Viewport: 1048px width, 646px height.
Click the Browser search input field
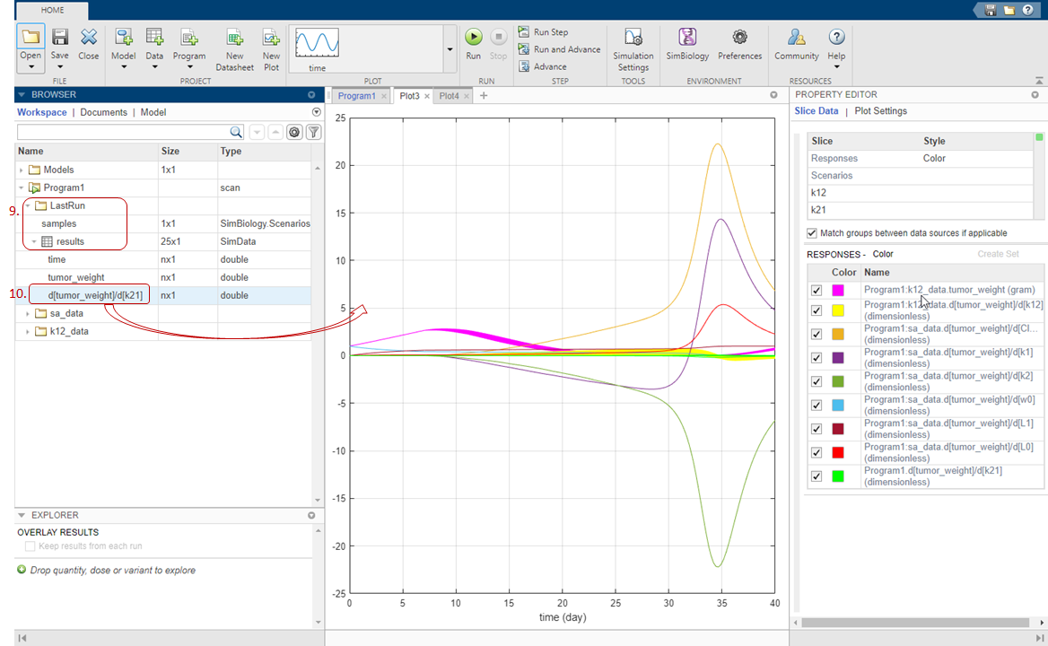pos(122,132)
